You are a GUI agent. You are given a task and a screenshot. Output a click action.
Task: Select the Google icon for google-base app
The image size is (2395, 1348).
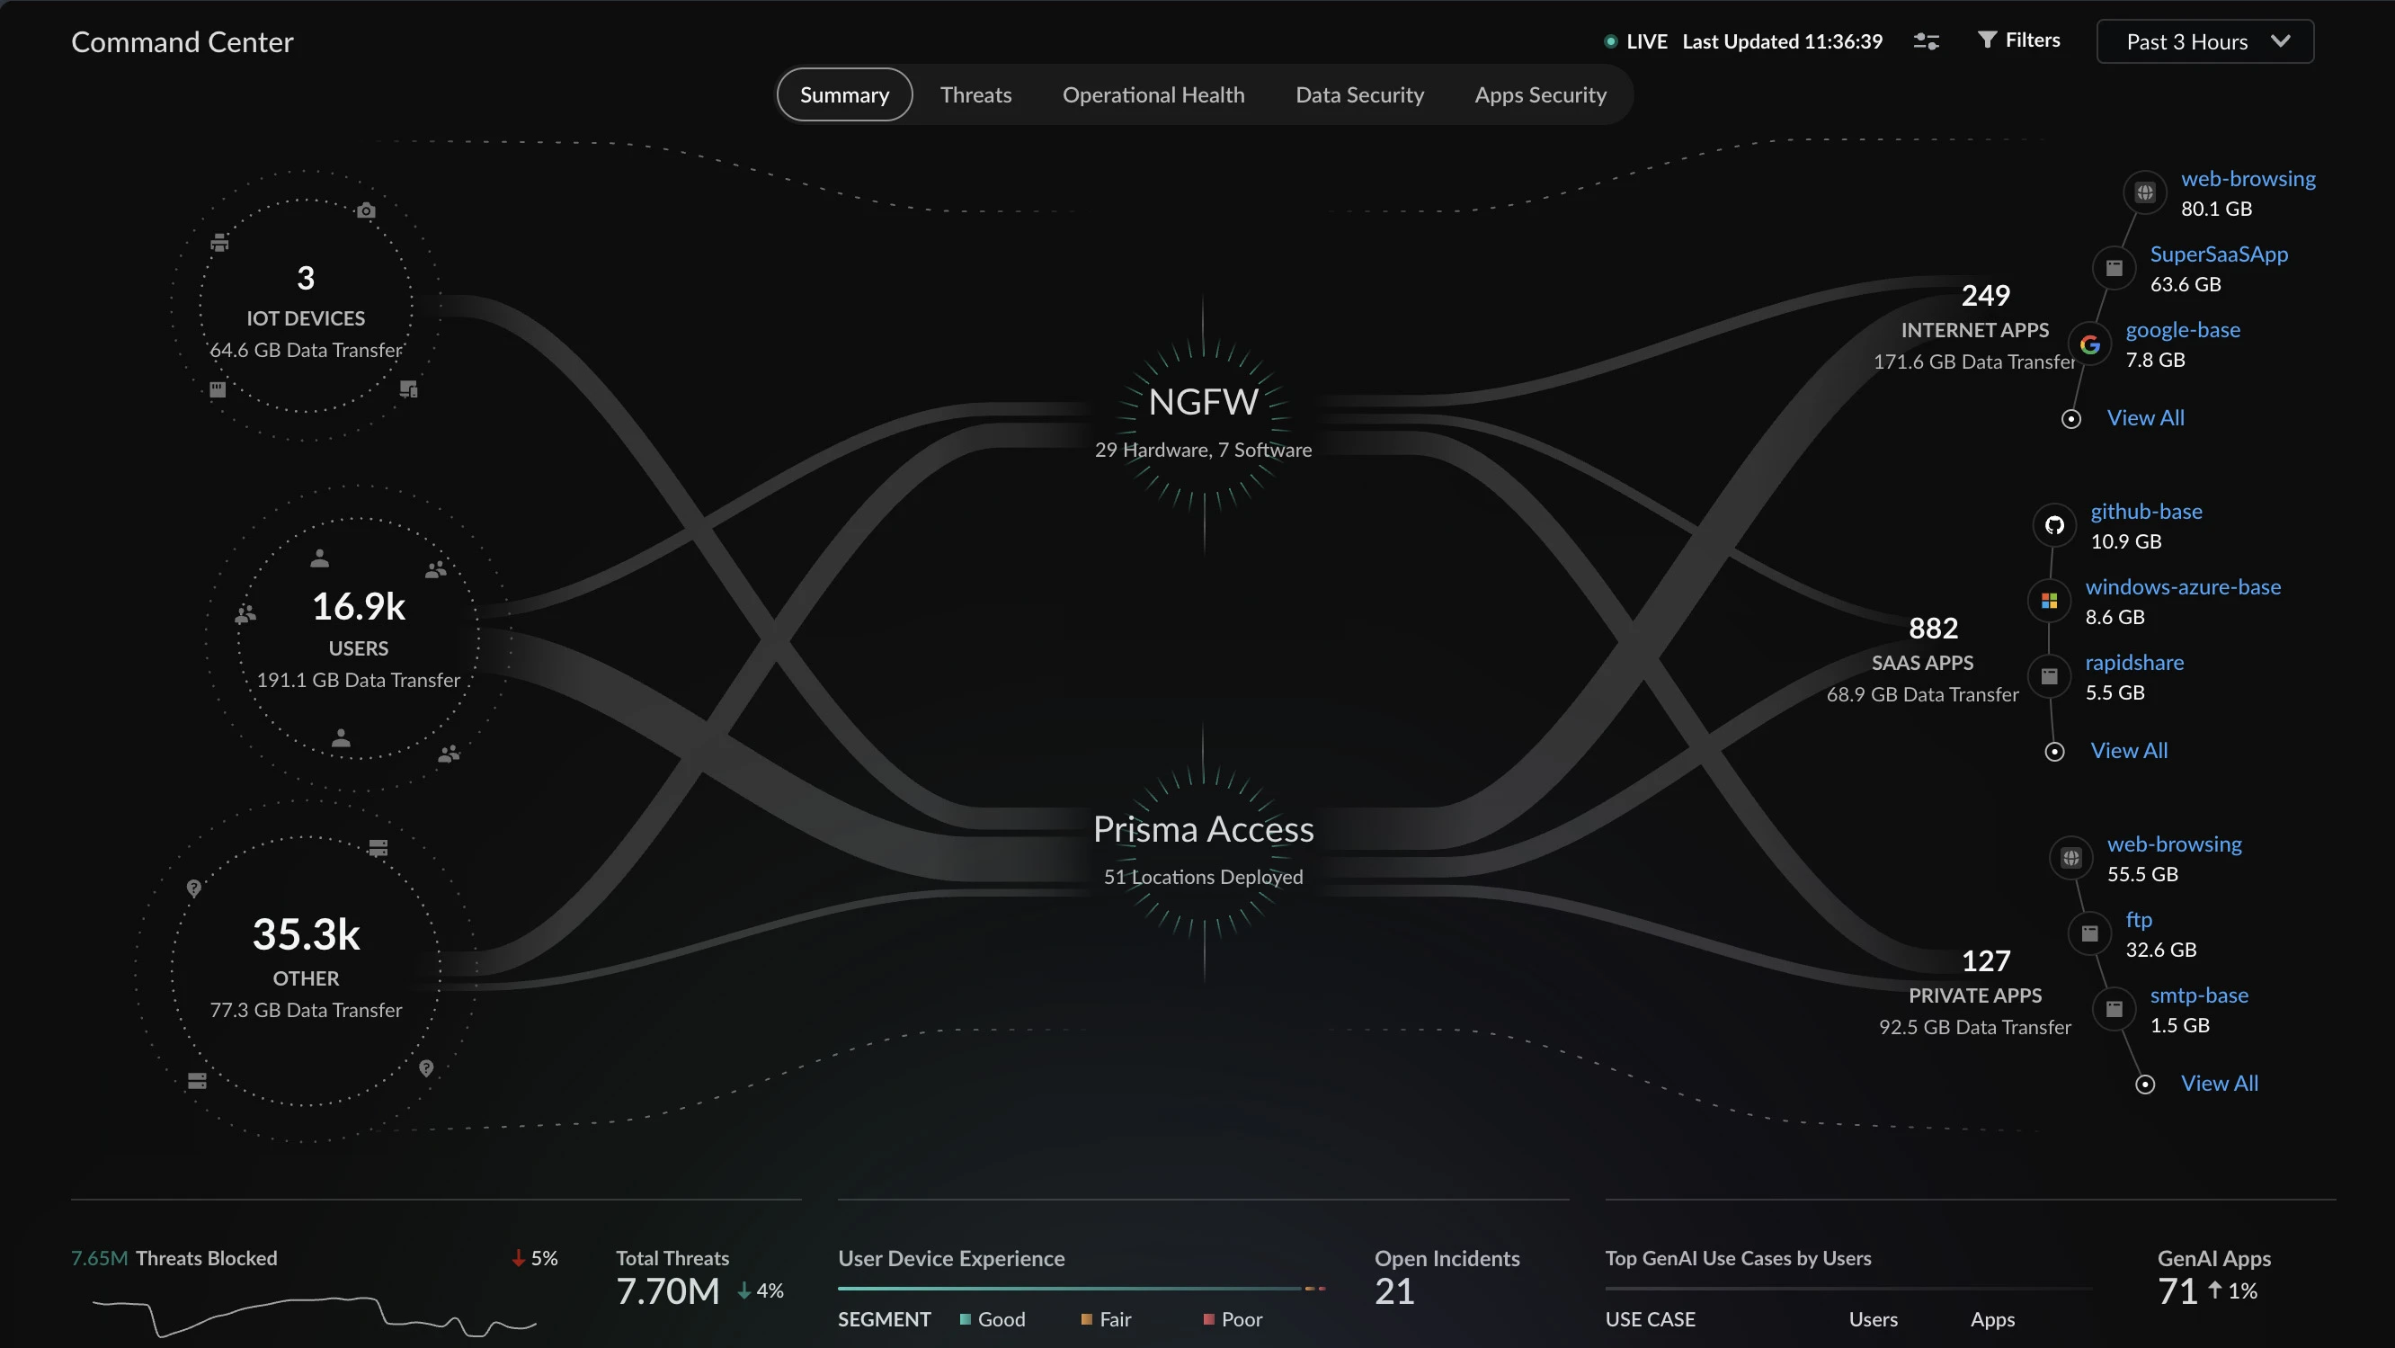(x=2088, y=344)
